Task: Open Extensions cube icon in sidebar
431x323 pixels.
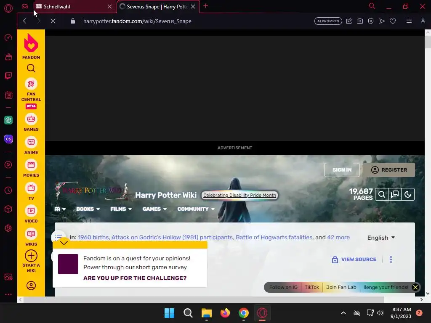Action: point(8,209)
